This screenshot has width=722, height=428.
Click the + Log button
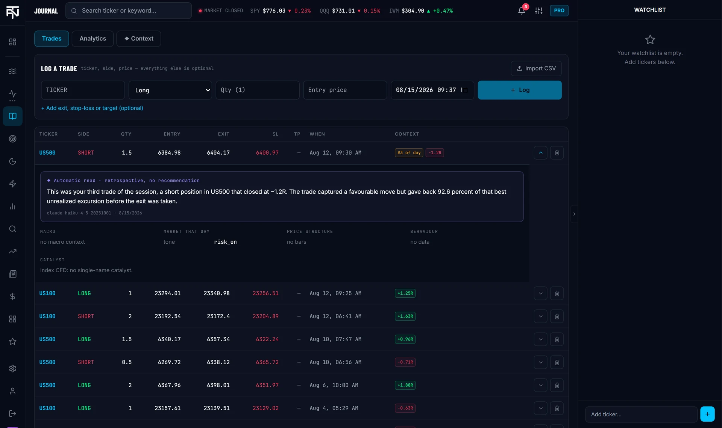520,90
